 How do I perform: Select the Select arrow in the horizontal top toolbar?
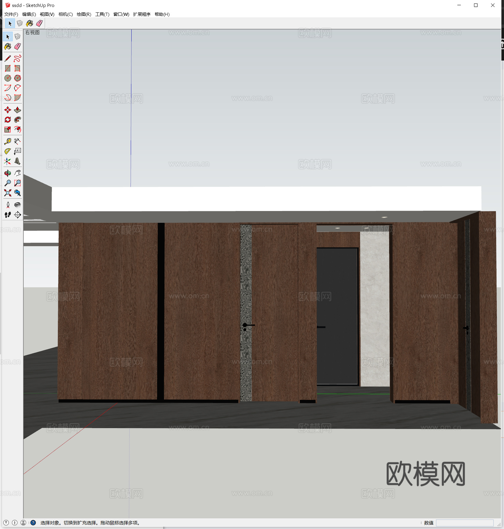(10, 24)
